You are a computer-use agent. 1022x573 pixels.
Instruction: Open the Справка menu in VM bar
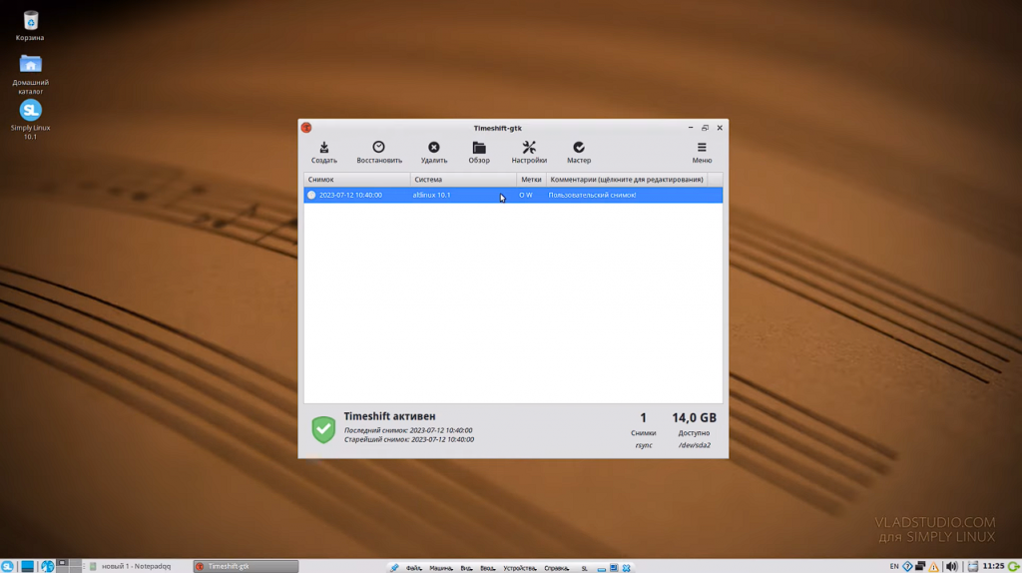pyautogui.click(x=557, y=568)
